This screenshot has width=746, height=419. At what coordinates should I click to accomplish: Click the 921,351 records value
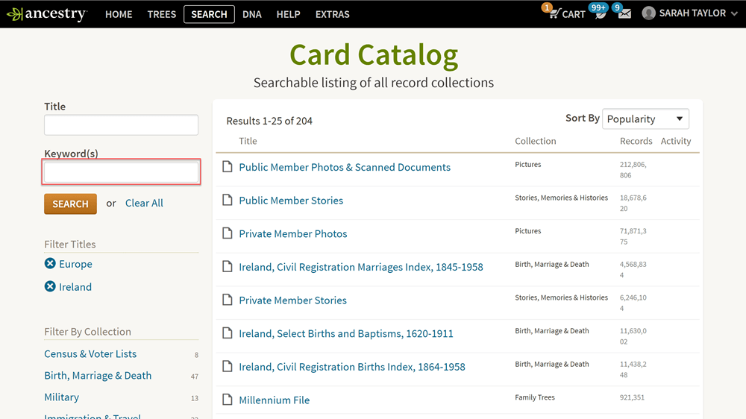click(x=632, y=397)
